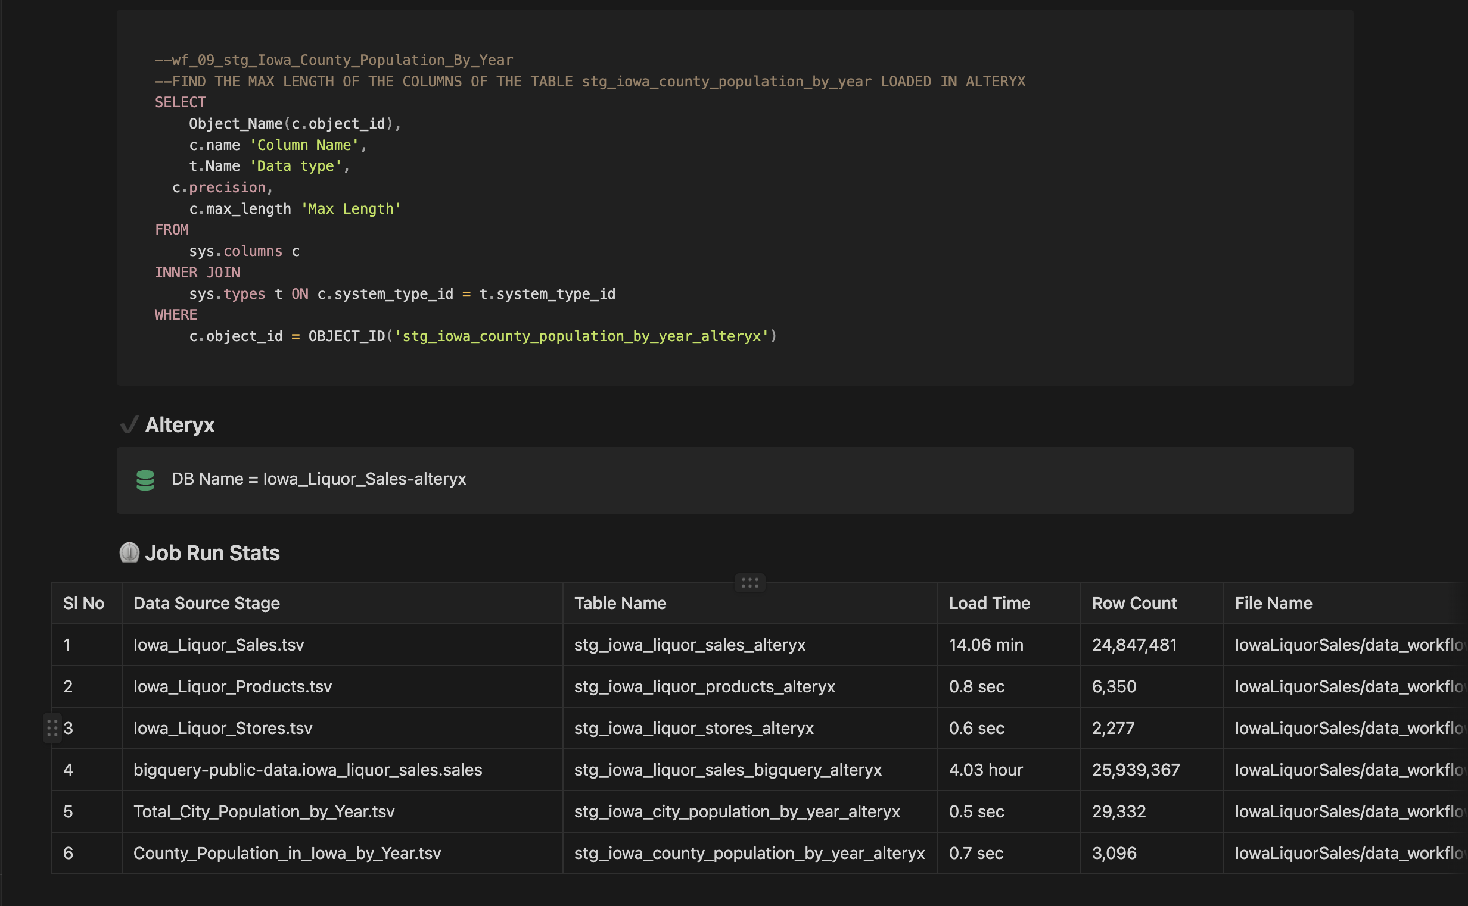This screenshot has width=1468, height=906.
Task: Click the 'Data type' string in the code
Action: point(296,166)
